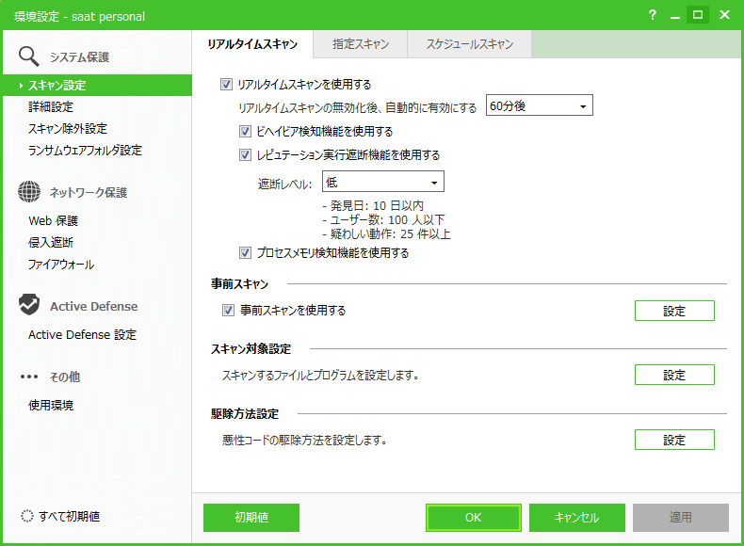
Task: Click the スキャンするファイルとプログラムを設定します text
Action: pos(321,376)
